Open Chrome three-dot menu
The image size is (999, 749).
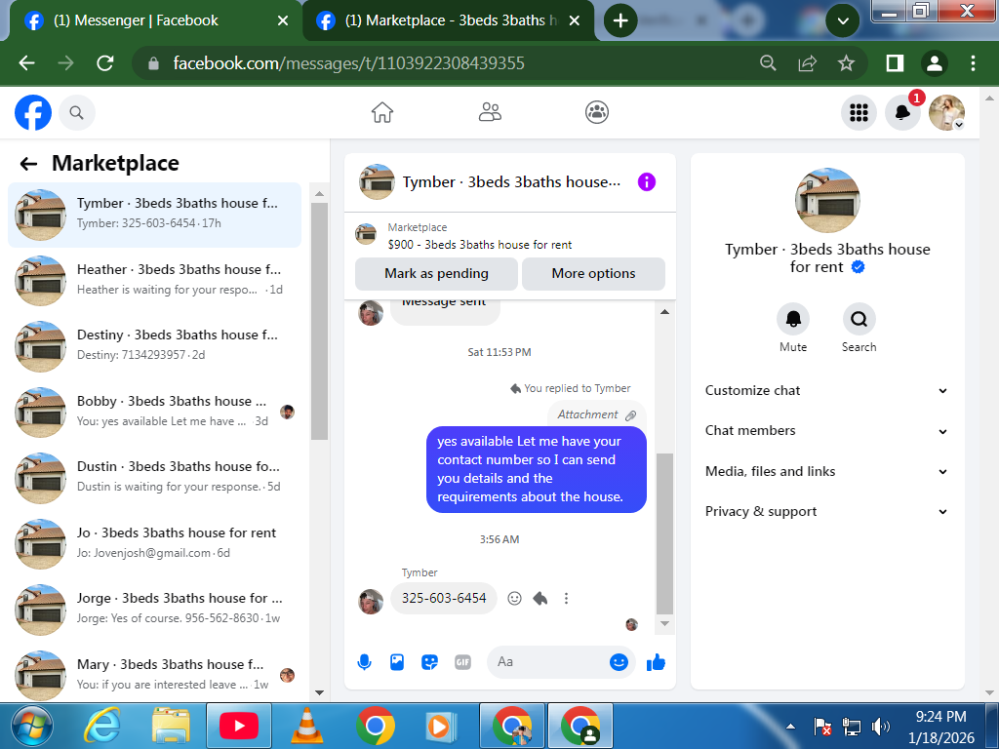click(973, 63)
